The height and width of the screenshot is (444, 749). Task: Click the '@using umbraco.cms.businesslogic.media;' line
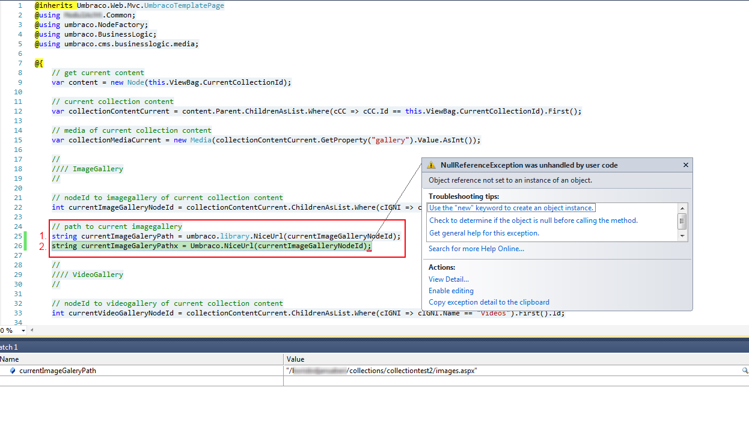click(117, 44)
